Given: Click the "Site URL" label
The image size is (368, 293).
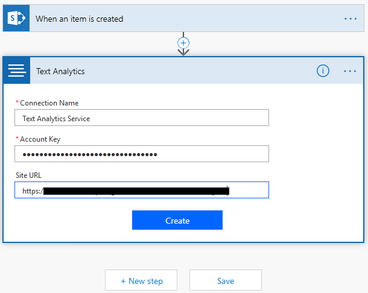Looking at the screenshot, I should coord(28,175).
